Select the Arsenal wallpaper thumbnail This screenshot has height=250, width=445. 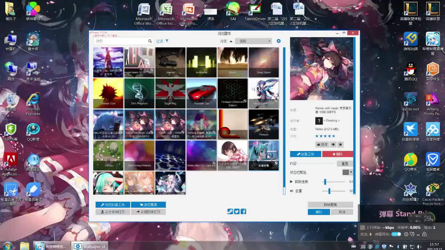click(170, 62)
